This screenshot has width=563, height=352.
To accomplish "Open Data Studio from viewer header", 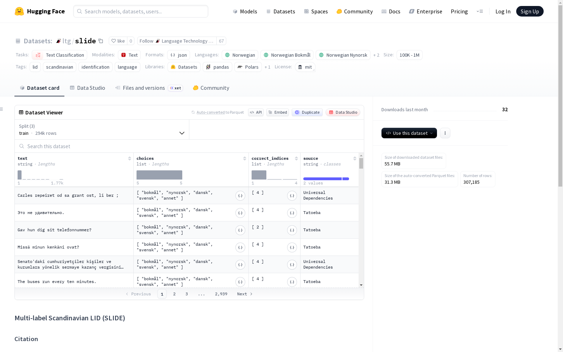I will (343, 112).
